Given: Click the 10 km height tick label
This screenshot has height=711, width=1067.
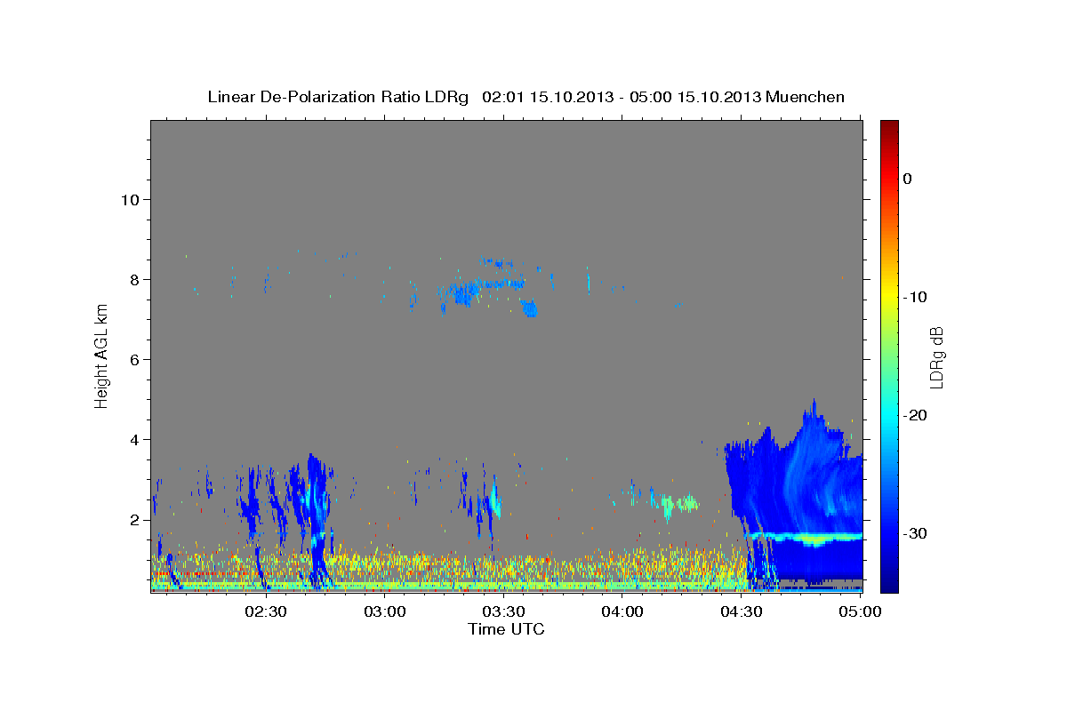Looking at the screenshot, I should (130, 199).
